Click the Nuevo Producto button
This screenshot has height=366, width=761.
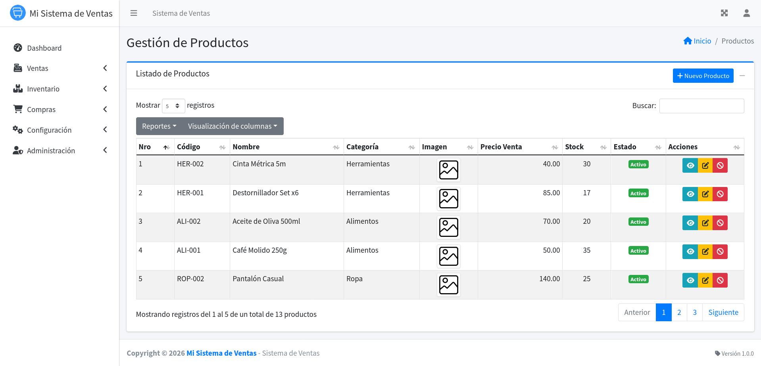pyautogui.click(x=703, y=76)
